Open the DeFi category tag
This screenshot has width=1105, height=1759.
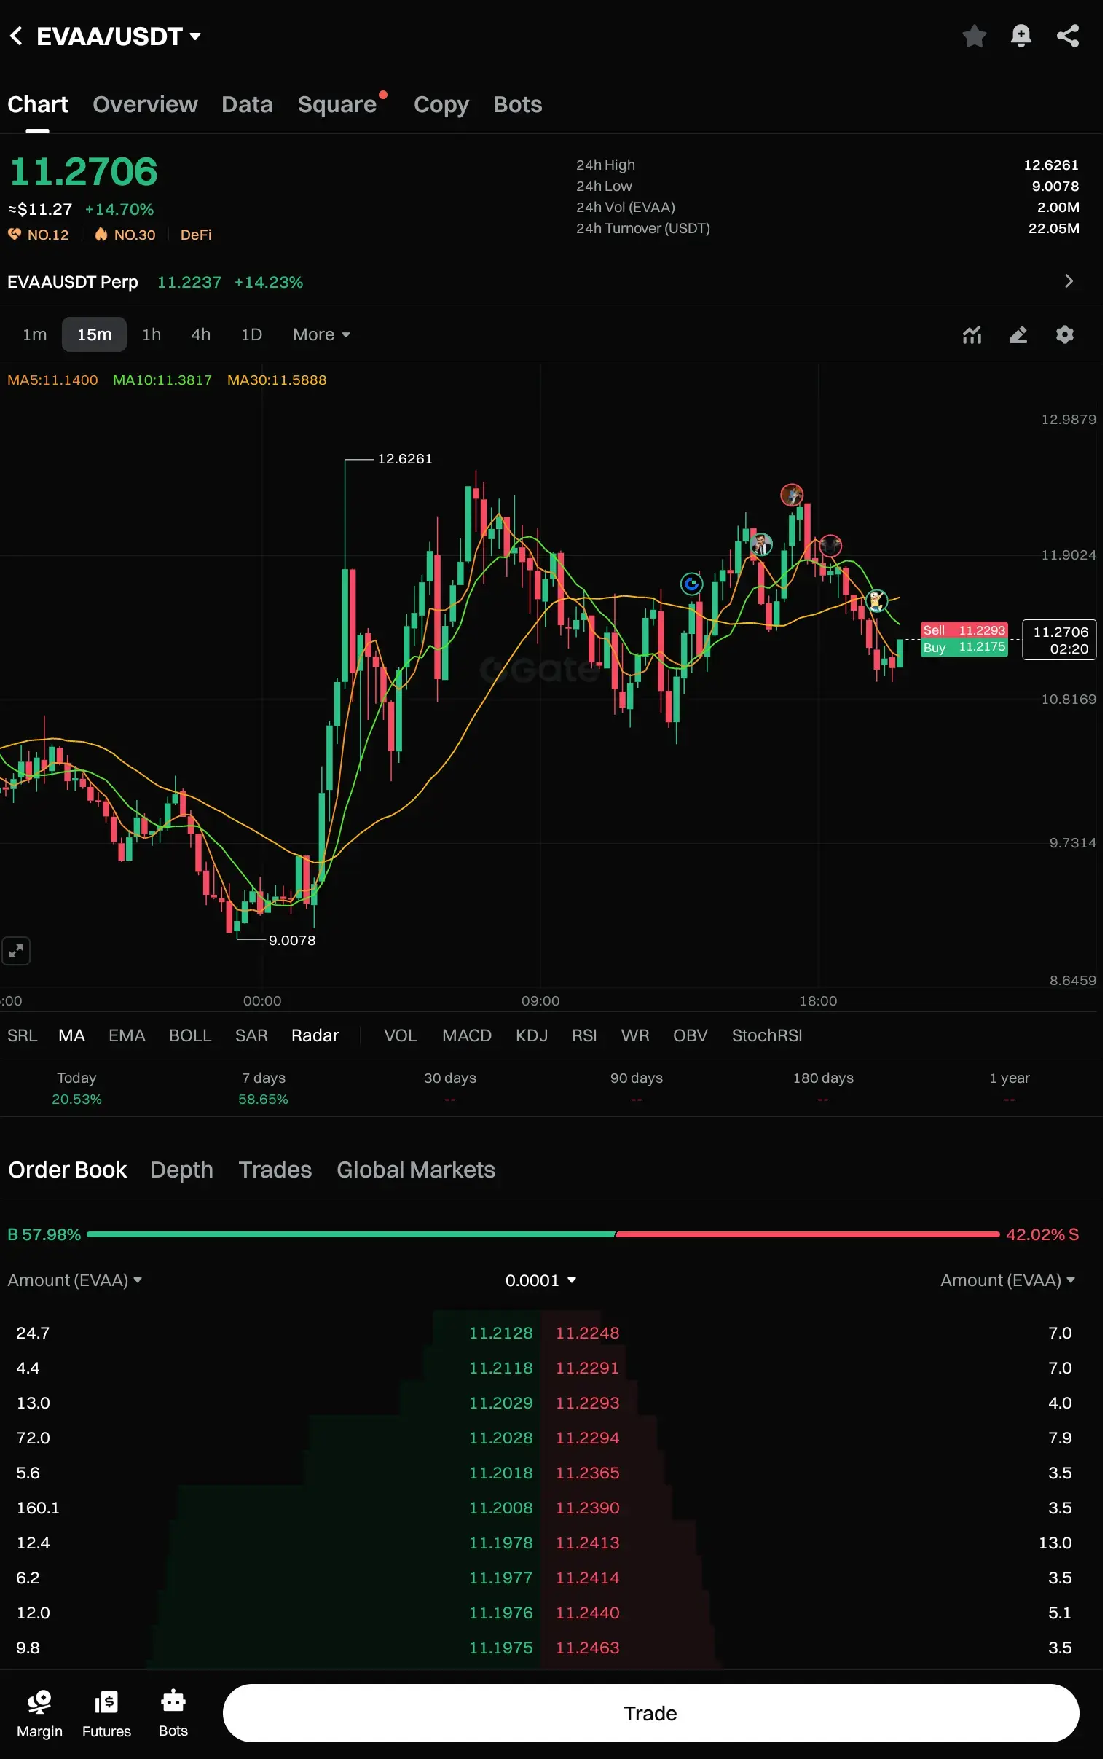(x=196, y=235)
